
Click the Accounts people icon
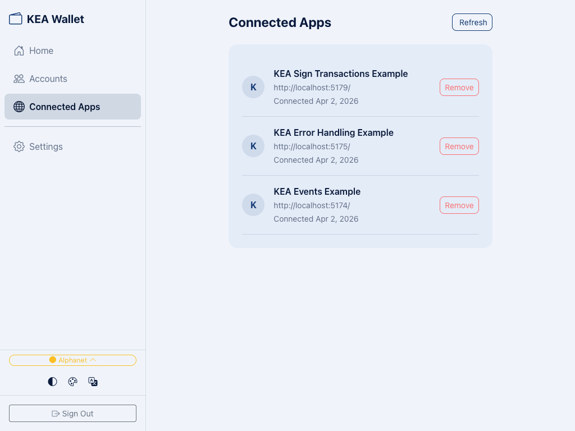pos(19,79)
